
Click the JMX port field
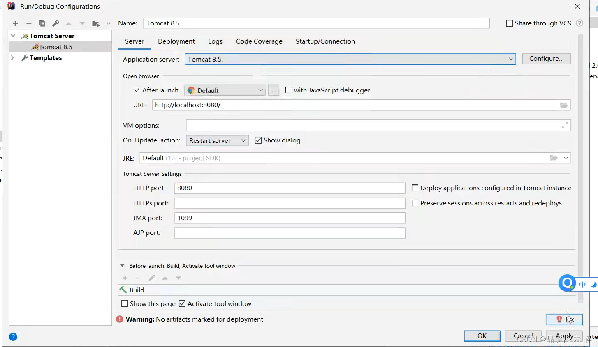click(290, 218)
